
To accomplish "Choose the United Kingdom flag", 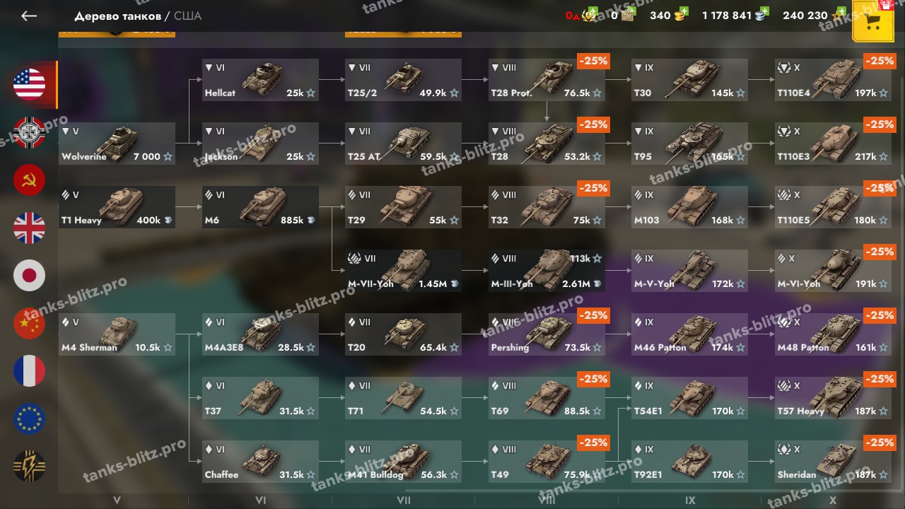I will [30, 228].
